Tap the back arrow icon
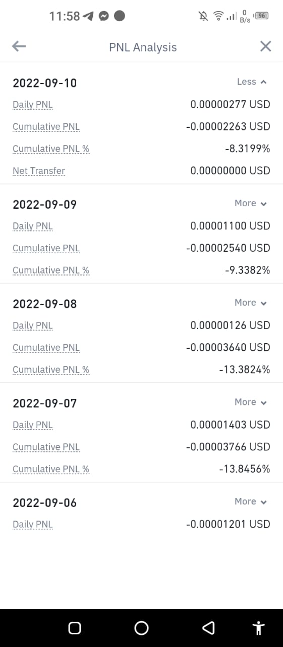 tap(19, 47)
